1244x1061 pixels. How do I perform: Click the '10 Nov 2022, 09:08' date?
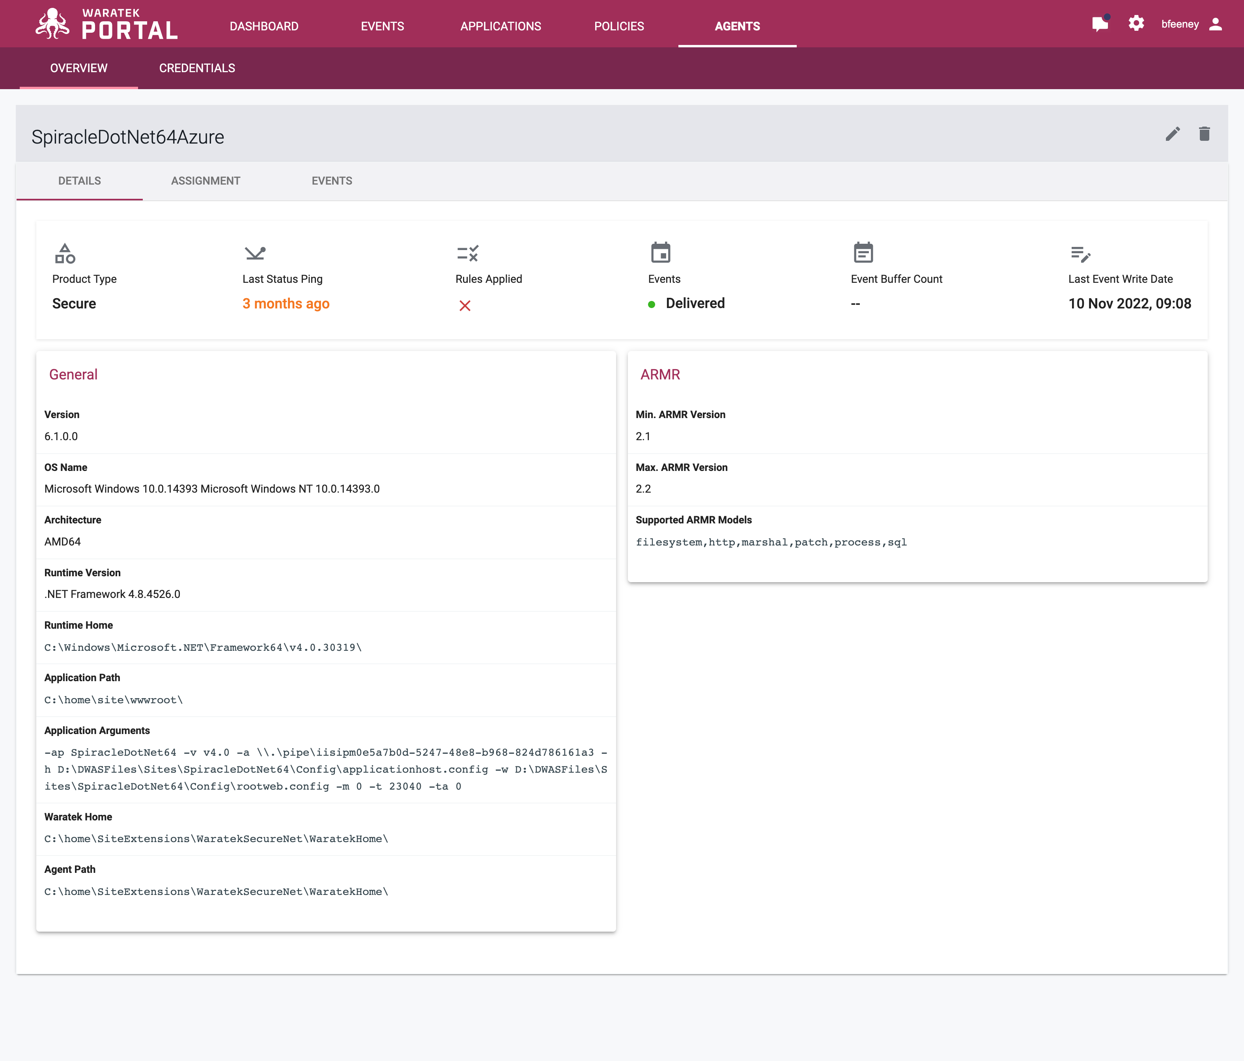pos(1129,304)
